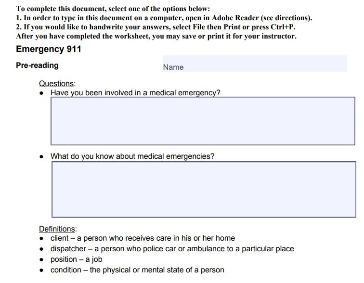Click the answer box for 'What do you know' question

pyautogui.click(x=203, y=189)
